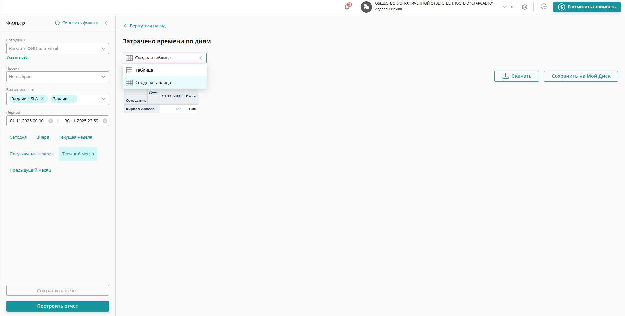Screen dimensions: 625x316
Task: Click the organization building avatar icon
Action: pos(366,7)
